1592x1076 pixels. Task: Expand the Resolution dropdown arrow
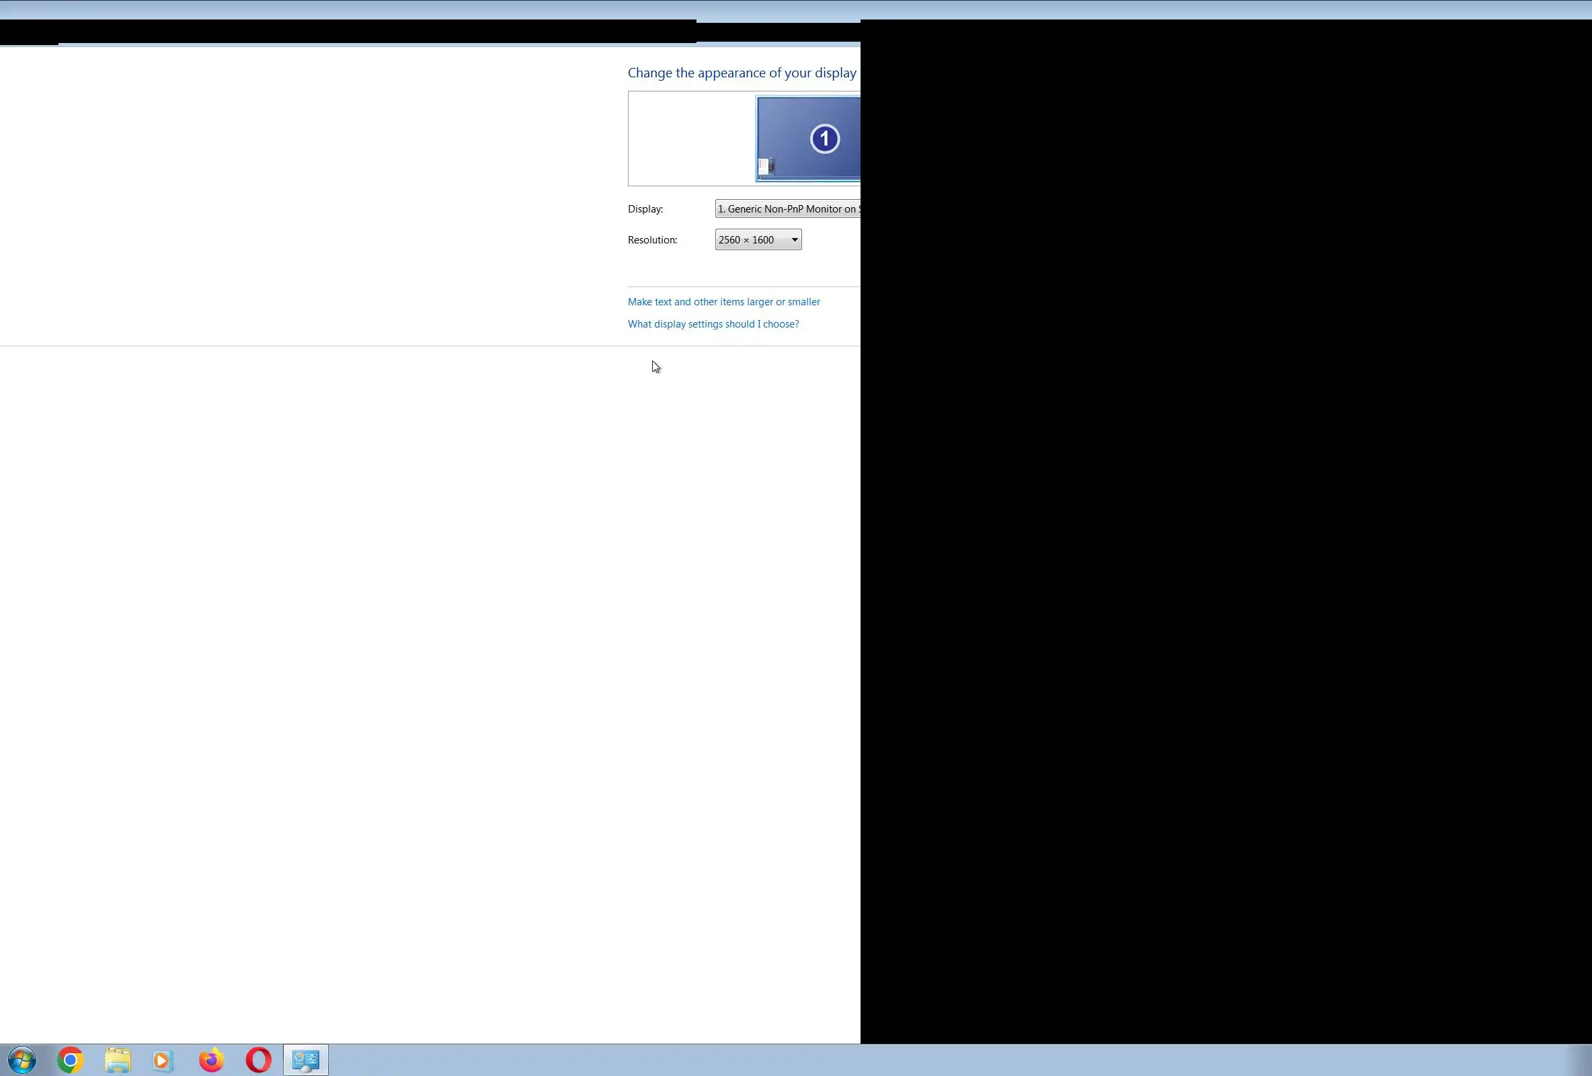click(795, 240)
